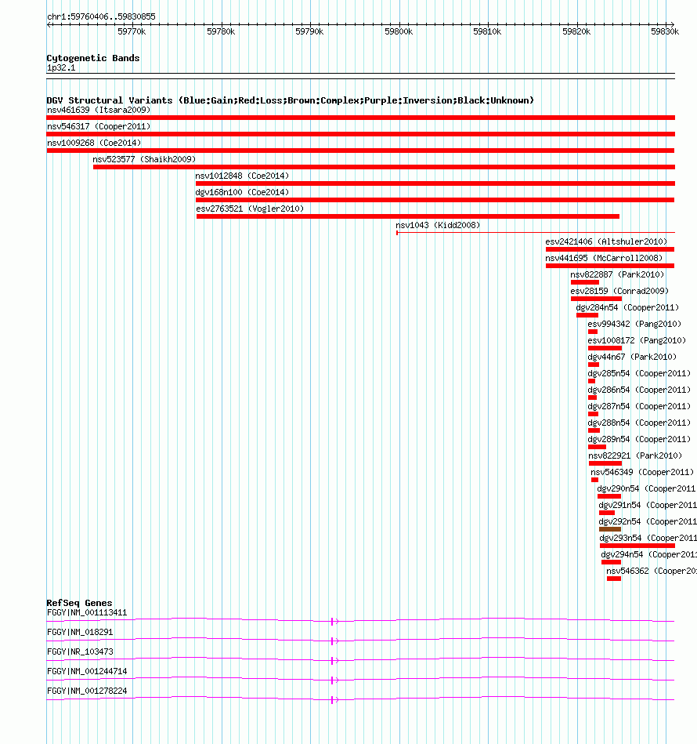This screenshot has height=744, width=697.
Task: Click the nsv822887 (Park2010) label
Action: [x=617, y=274]
